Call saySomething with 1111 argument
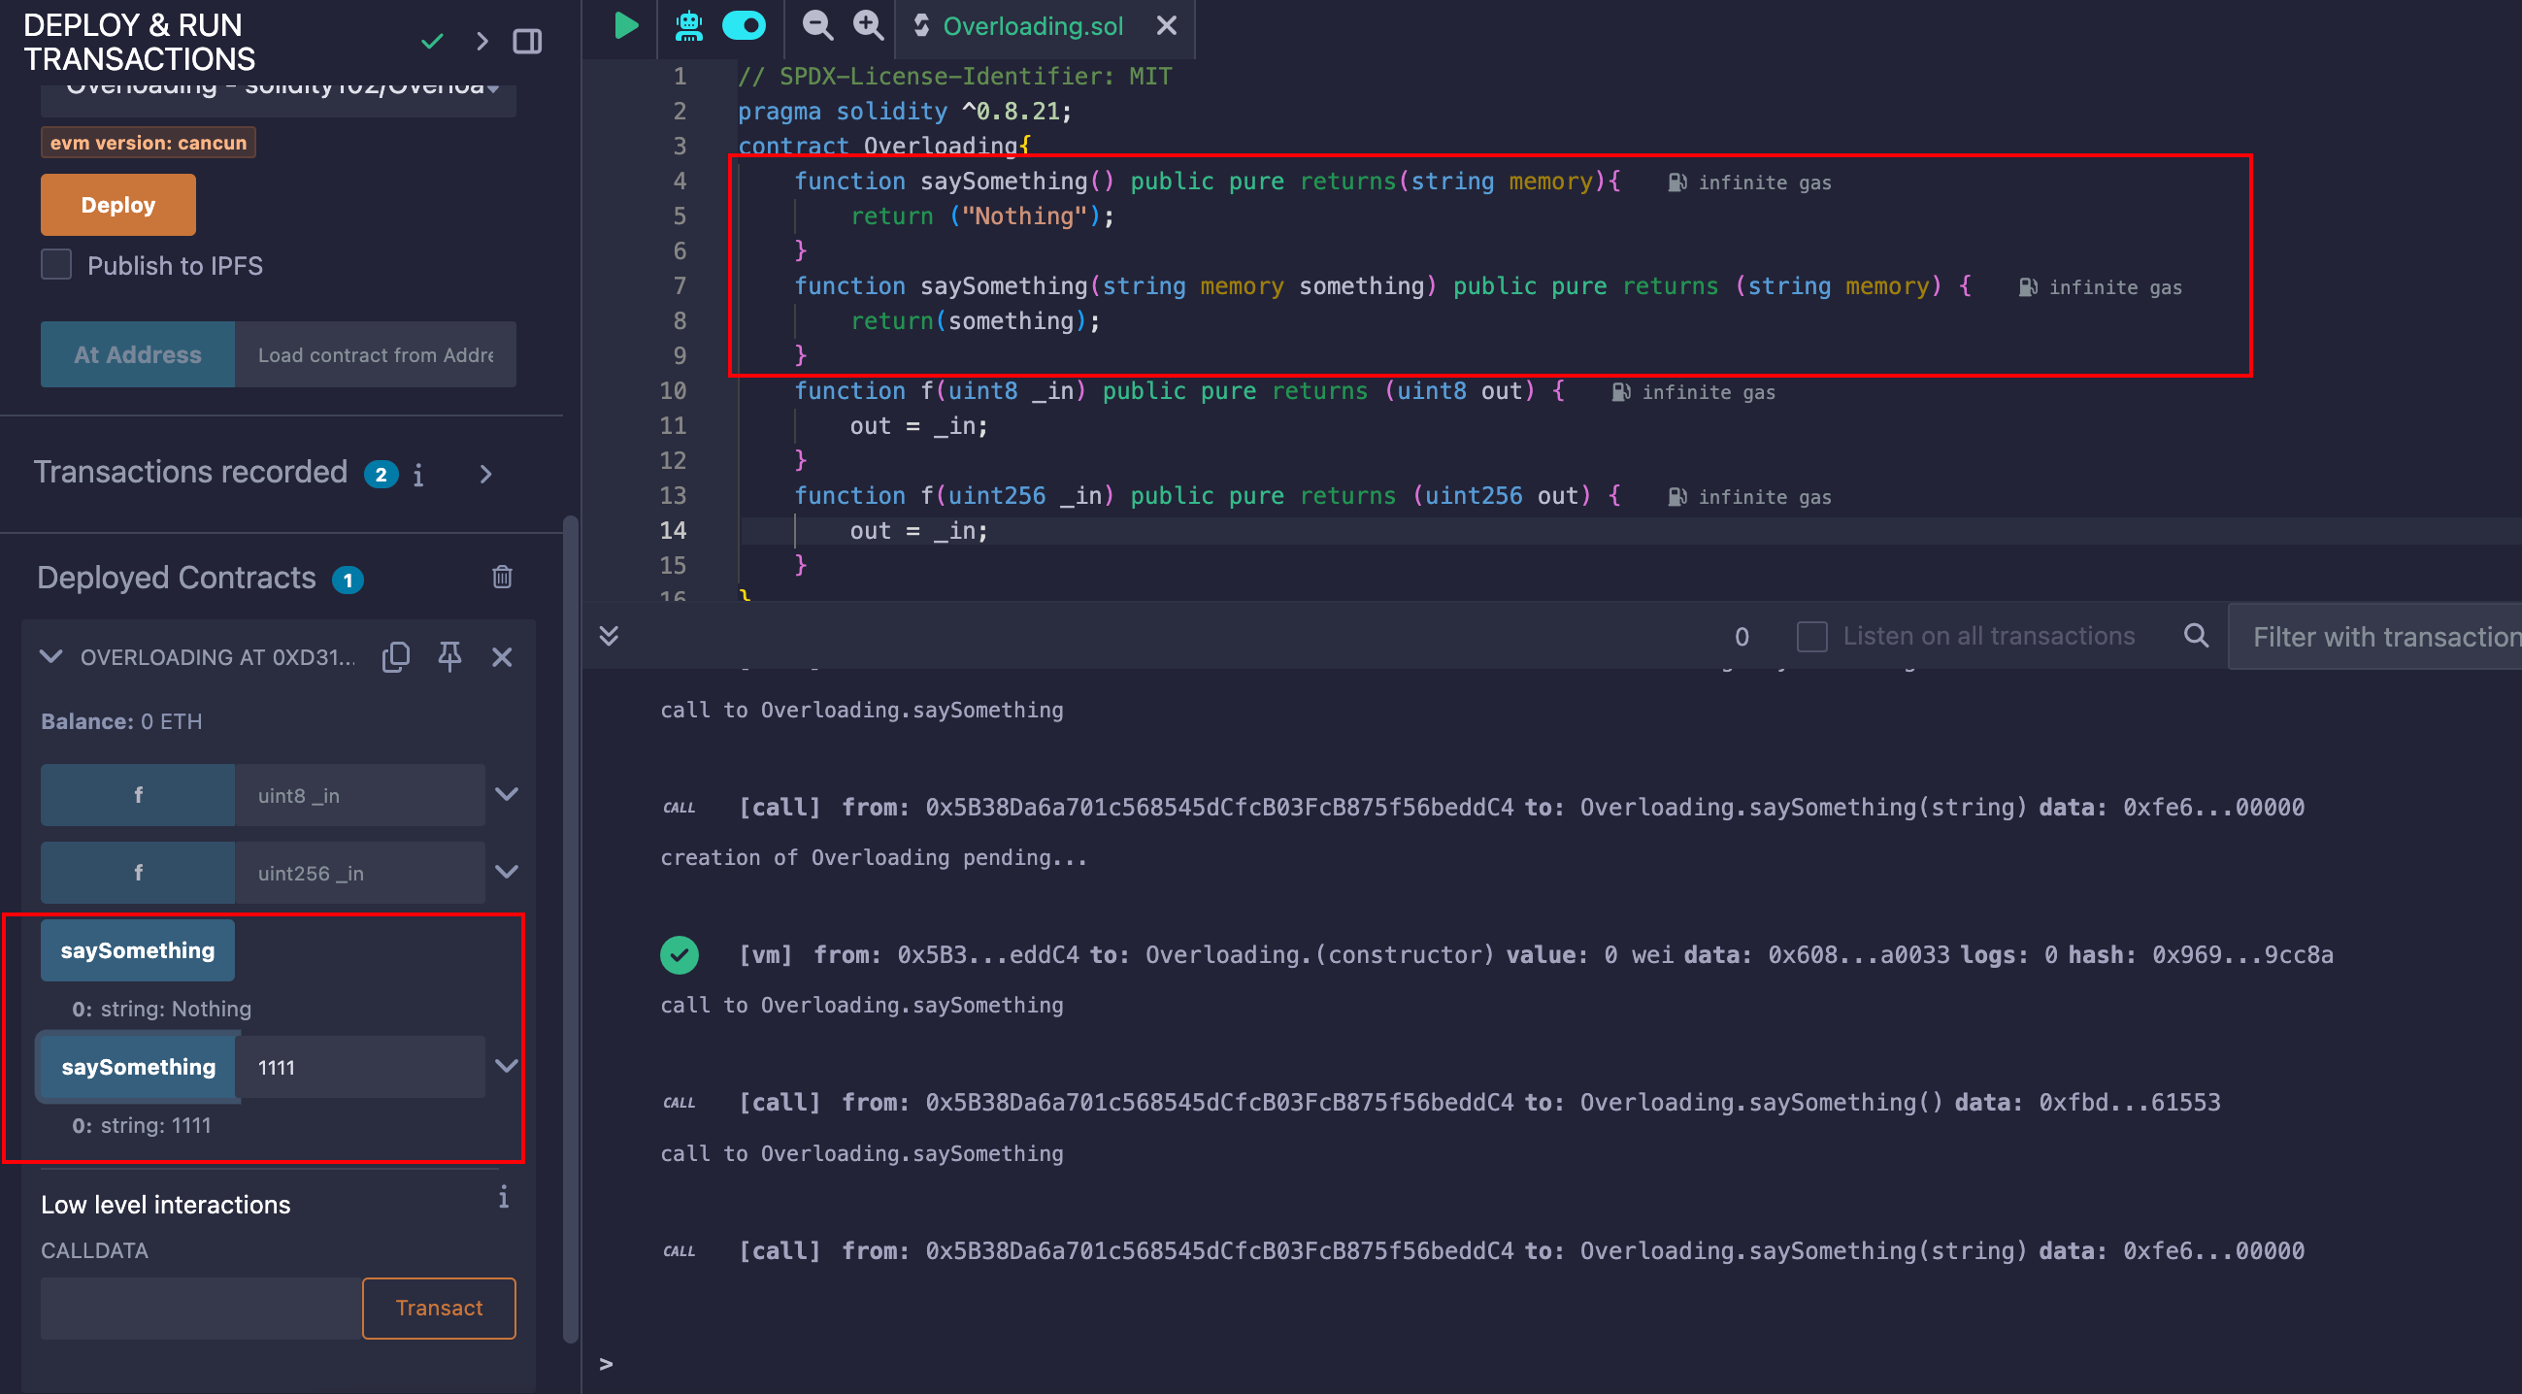The width and height of the screenshot is (2522, 1394). 138,1066
